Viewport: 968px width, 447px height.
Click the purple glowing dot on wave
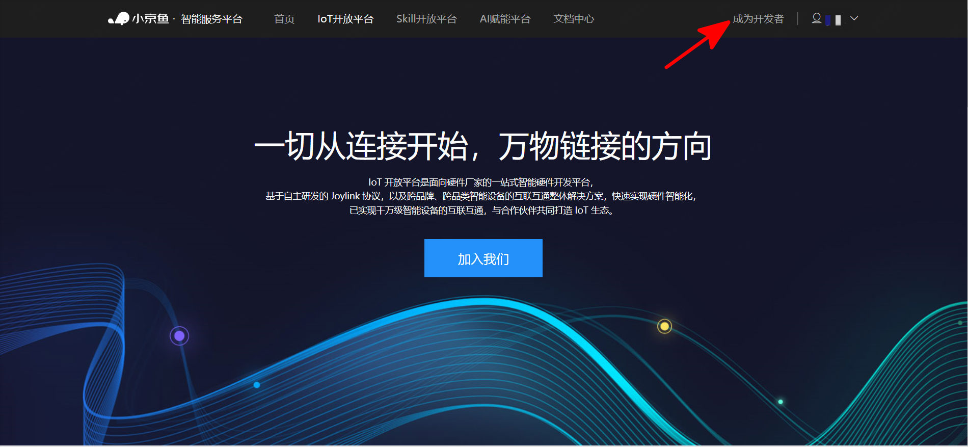pos(179,336)
